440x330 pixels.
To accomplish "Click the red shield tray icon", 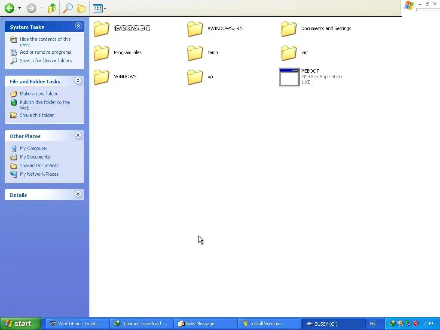I will (416, 324).
